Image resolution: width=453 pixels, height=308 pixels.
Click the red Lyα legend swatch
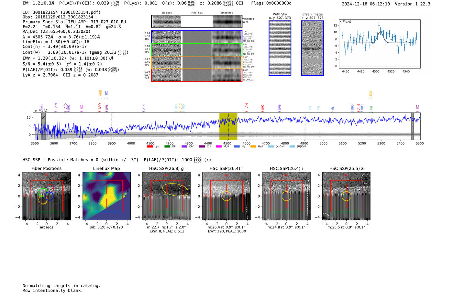(150, 146)
